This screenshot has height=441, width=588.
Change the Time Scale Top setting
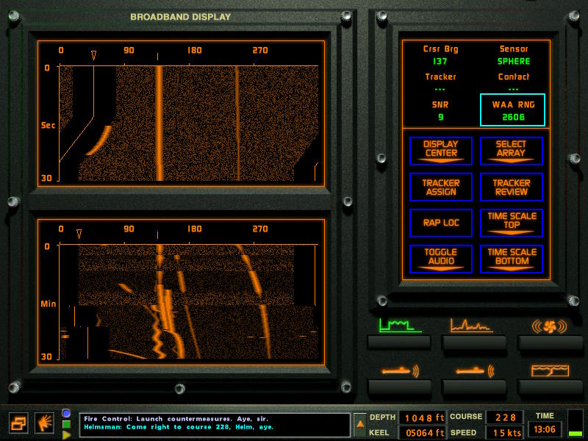[512, 222]
